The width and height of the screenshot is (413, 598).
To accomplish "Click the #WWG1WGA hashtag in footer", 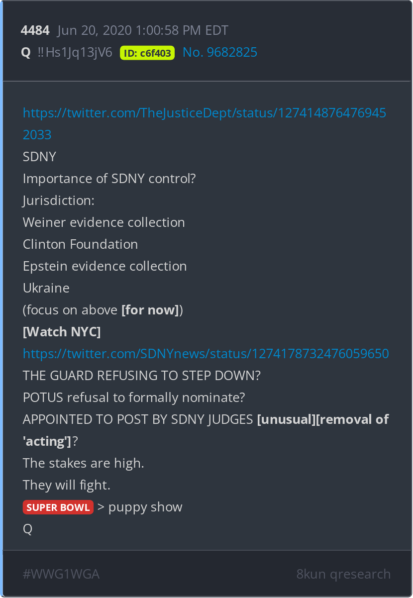I will (x=61, y=574).
